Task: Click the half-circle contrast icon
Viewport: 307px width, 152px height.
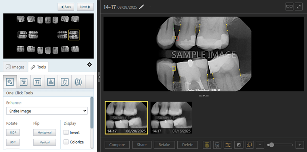Action: [239, 145]
